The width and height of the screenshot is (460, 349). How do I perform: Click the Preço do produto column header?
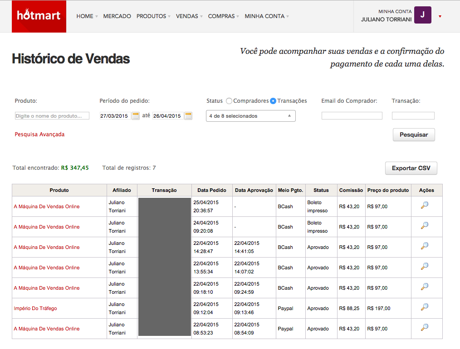(x=388, y=190)
